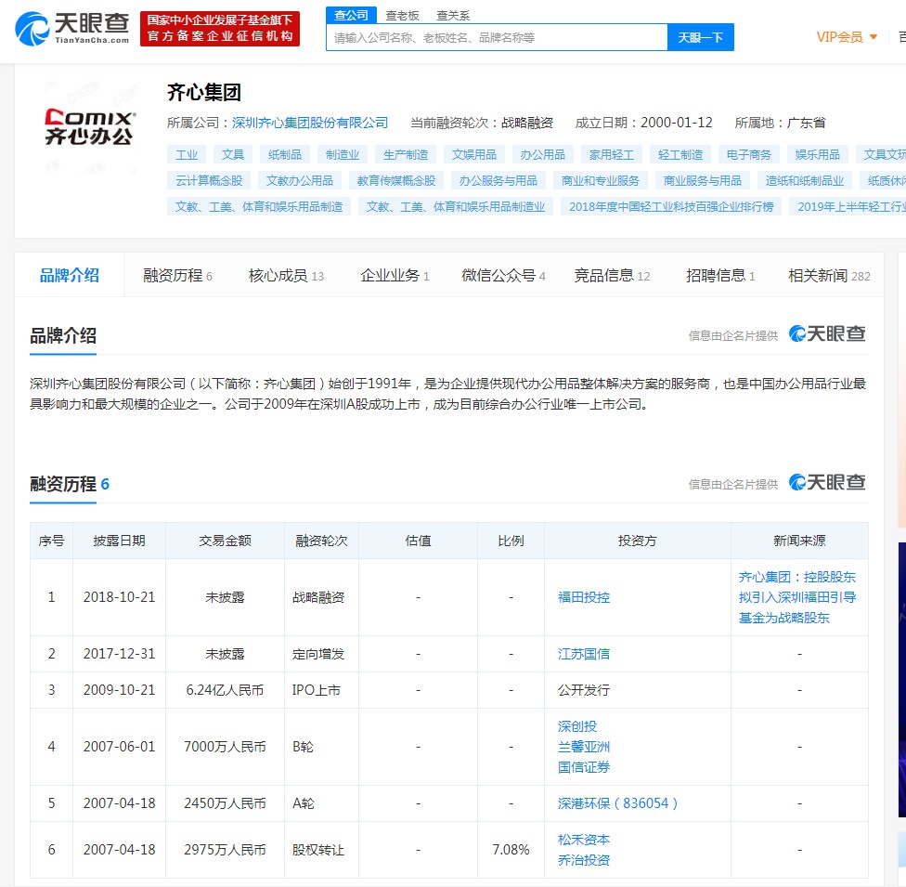906x887 pixels.
Task: Open 深圳齐心集团股份有限公司 company link
Action: [x=310, y=123]
